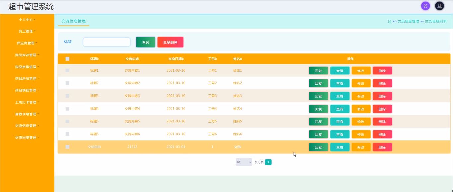Expand the 员工管理 sidebar menu

pyautogui.click(x=27, y=31)
